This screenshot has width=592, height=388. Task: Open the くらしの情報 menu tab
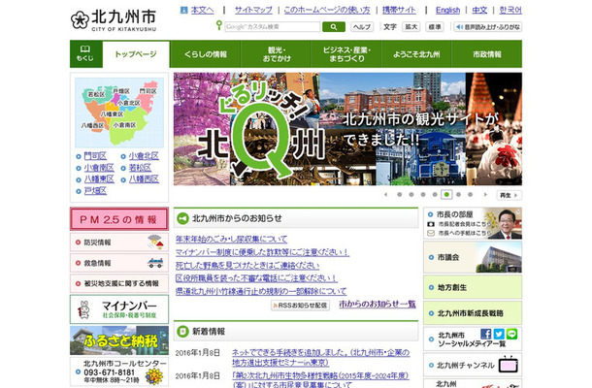click(206, 54)
